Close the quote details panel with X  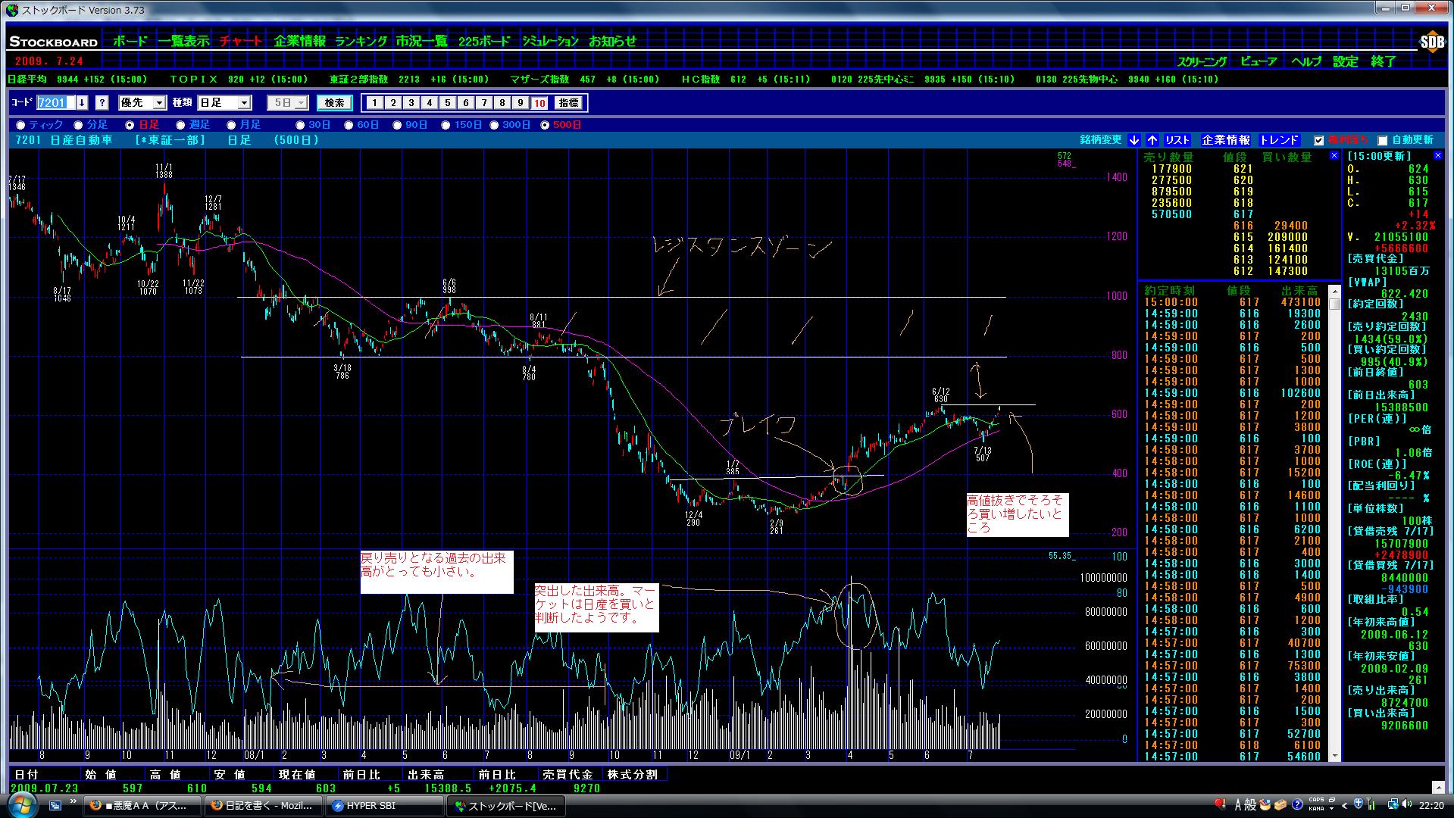[x=1437, y=156]
